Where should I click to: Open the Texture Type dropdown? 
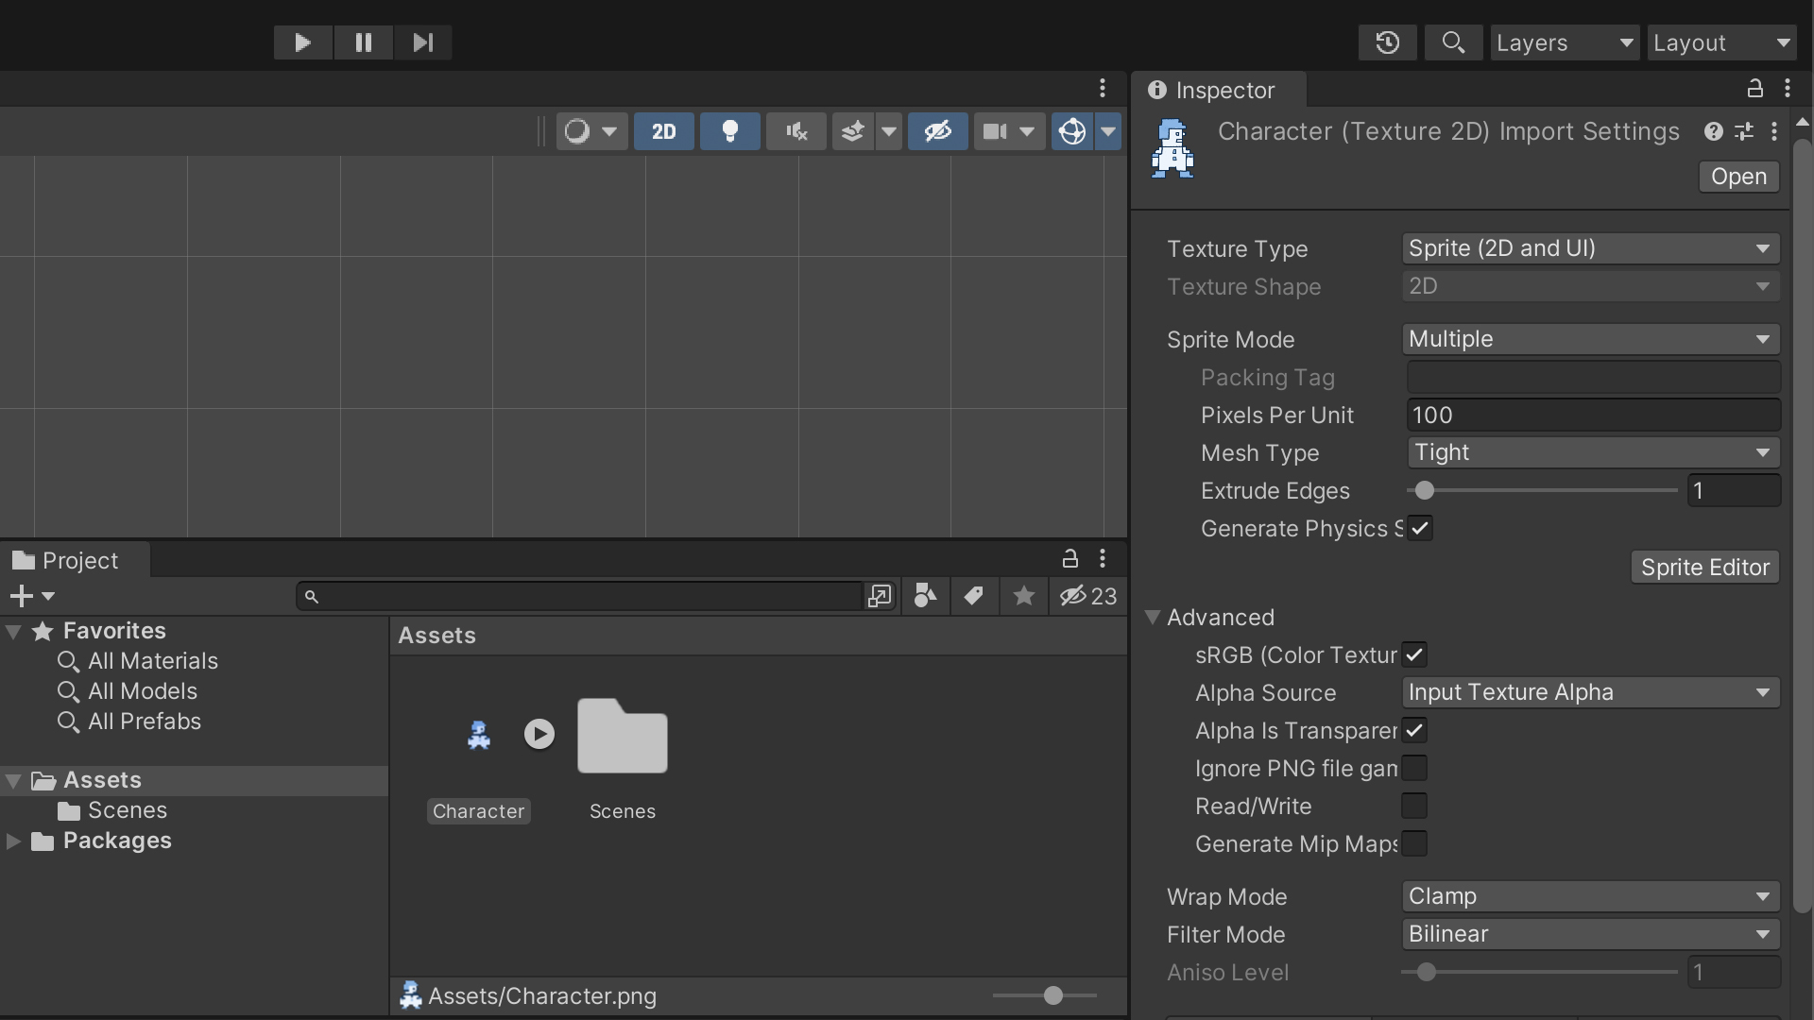1591,248
